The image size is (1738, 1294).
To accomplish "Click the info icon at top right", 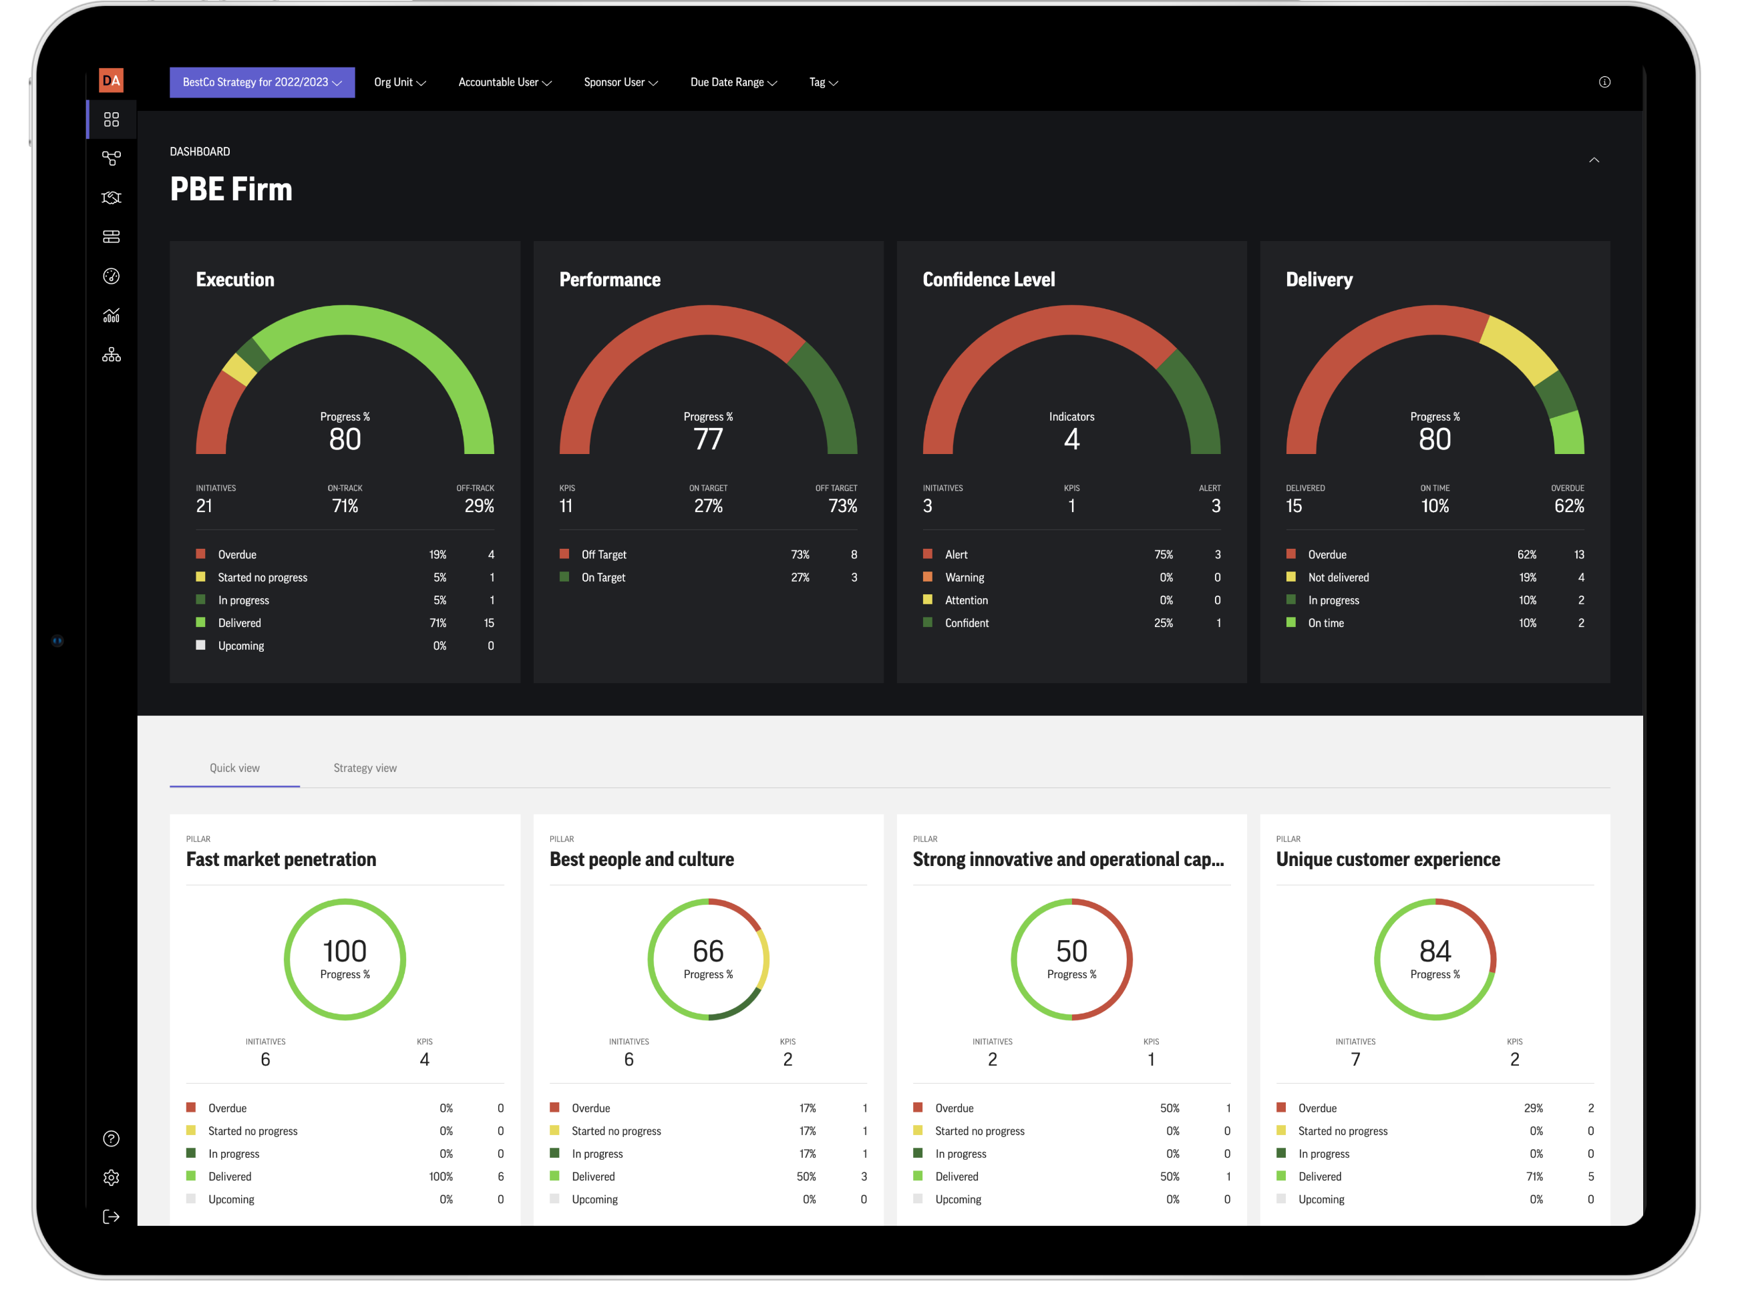I will (x=1605, y=81).
